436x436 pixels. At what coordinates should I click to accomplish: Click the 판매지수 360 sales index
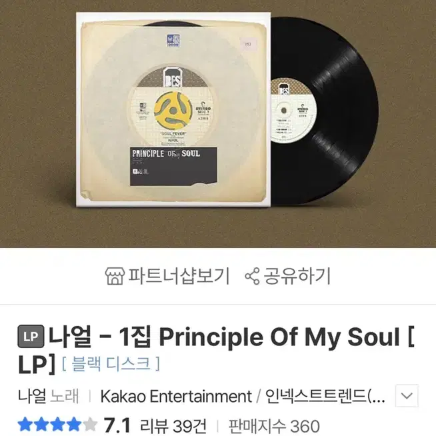tap(274, 426)
